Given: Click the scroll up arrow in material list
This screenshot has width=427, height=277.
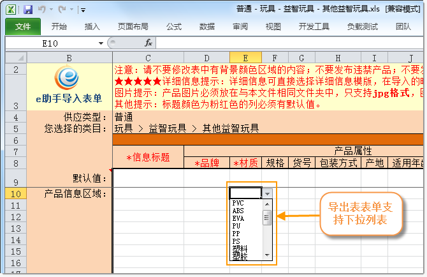Looking at the screenshot, I should point(268,203).
